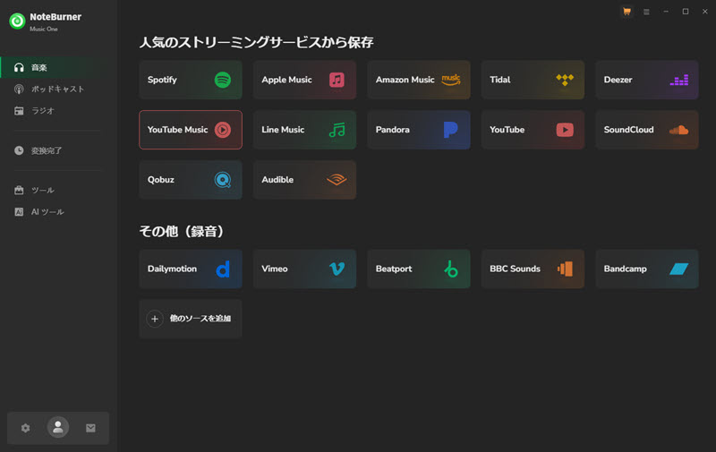
Task: Select the Pandora service label
Action: tap(392, 130)
